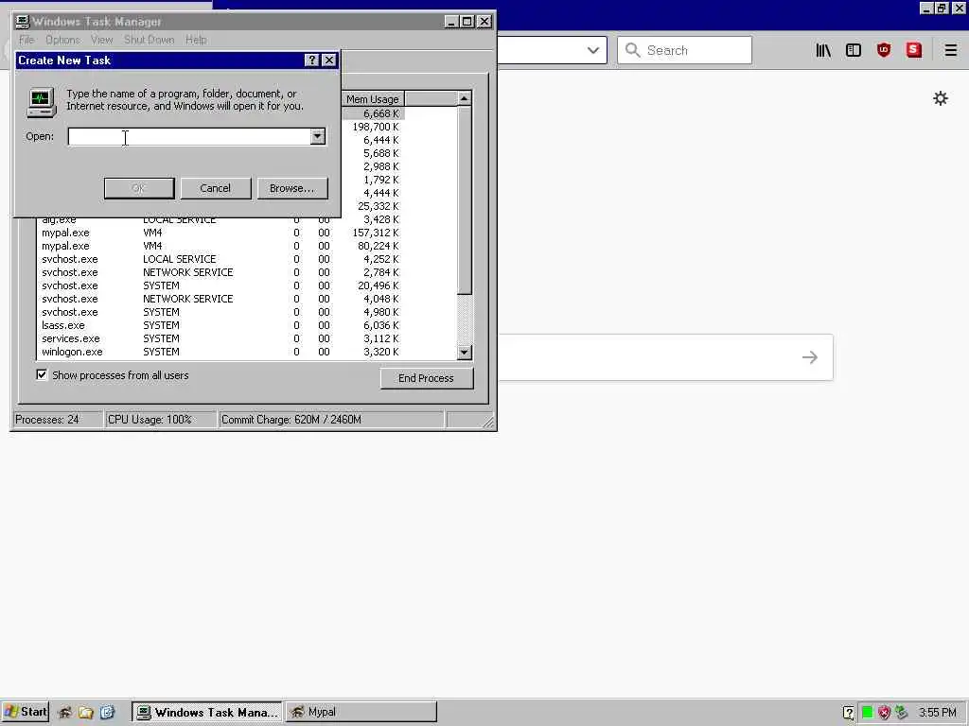Switch to Windows Task Manager taskbar button
Image resolution: width=969 pixels, height=726 pixels.
(x=207, y=712)
